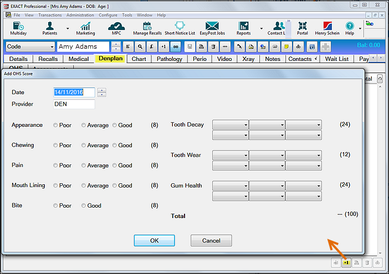
Task: Switch to the Perio tab
Action: 199,59
